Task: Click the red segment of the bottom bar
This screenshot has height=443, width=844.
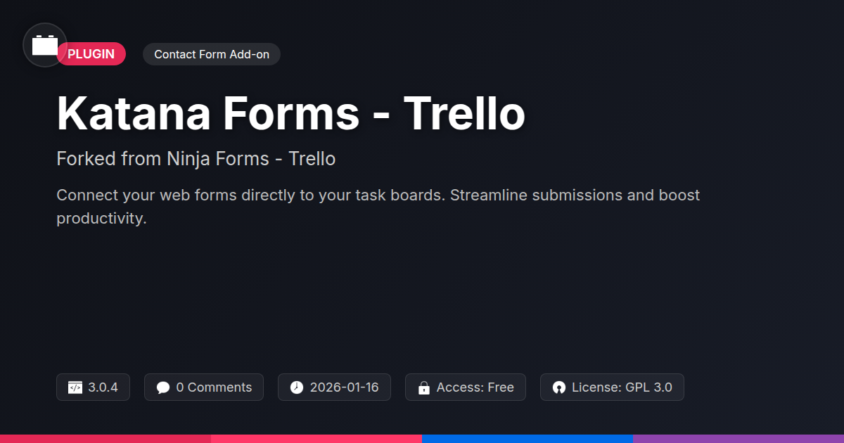Action: pos(105,438)
